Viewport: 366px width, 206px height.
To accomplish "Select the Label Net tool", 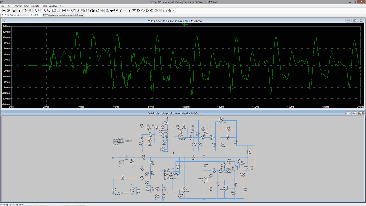I will (116, 11).
